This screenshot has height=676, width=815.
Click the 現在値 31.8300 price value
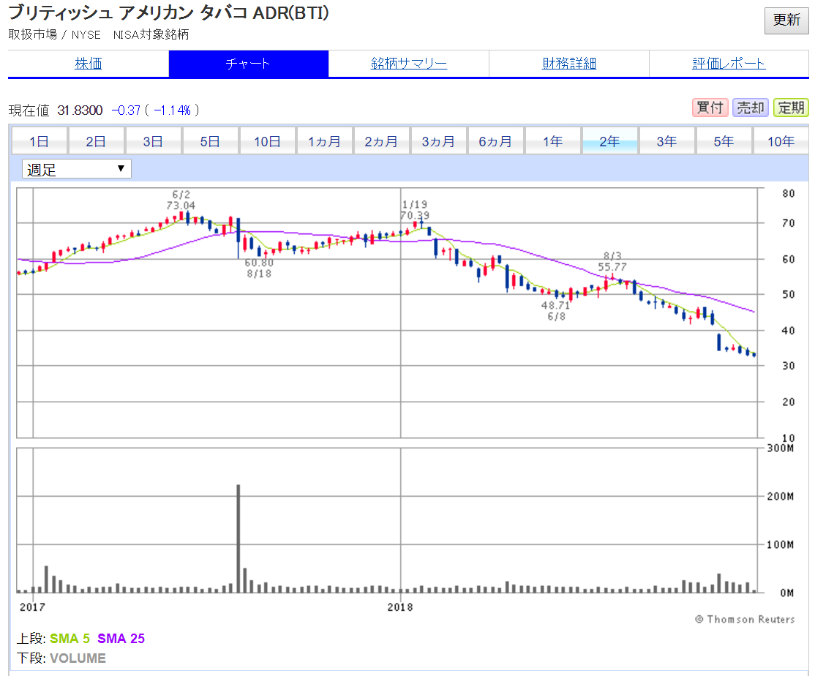pyautogui.click(x=80, y=110)
